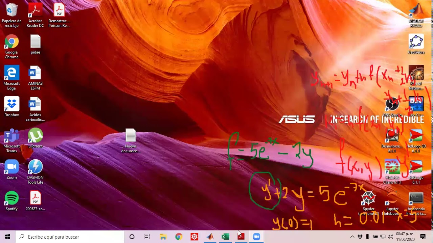Open the Papelera de reciclaje desktop icon
Screen dimensions: 433x243
tap(12, 15)
